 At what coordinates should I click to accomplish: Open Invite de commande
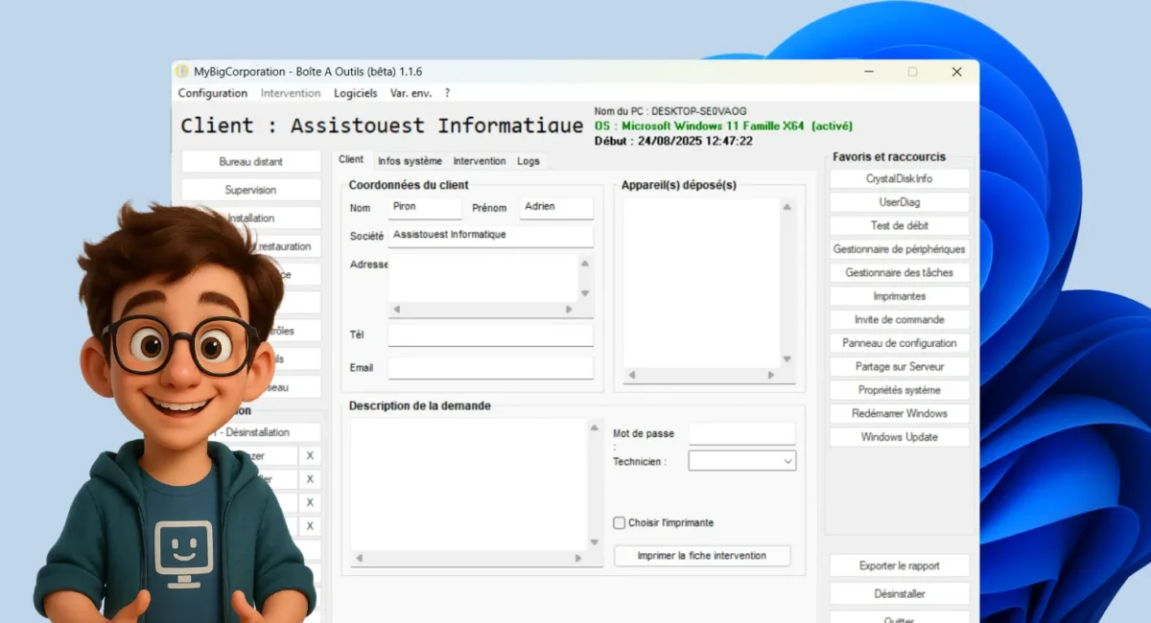pyautogui.click(x=900, y=320)
